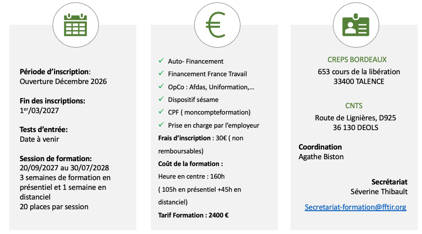Click the checkmark beside Dispositif sésame
Screen dimensions: 422x234
pyautogui.click(x=161, y=99)
